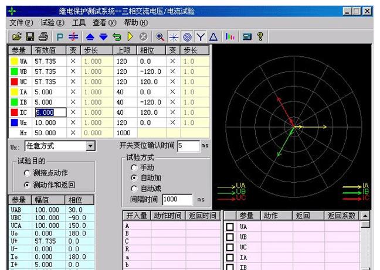Click the red IC color swatch

pyautogui.click(x=14, y=112)
